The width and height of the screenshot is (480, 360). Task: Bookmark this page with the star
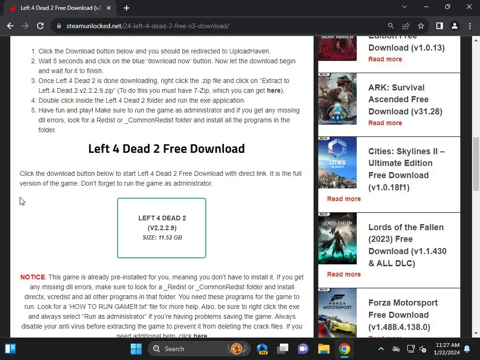click(x=421, y=26)
